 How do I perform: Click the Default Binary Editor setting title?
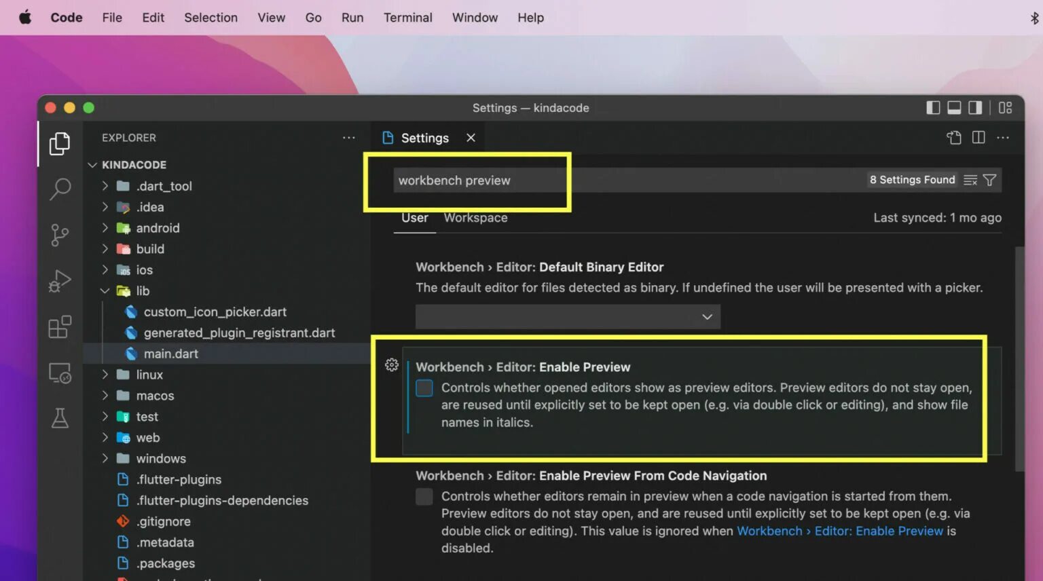[539, 267]
